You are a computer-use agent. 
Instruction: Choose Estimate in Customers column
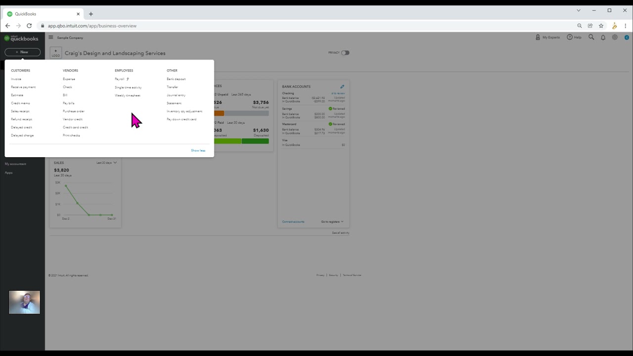click(17, 95)
